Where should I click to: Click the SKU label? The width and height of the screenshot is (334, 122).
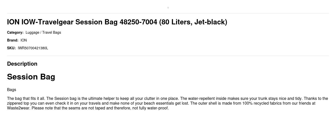pos(11,48)
